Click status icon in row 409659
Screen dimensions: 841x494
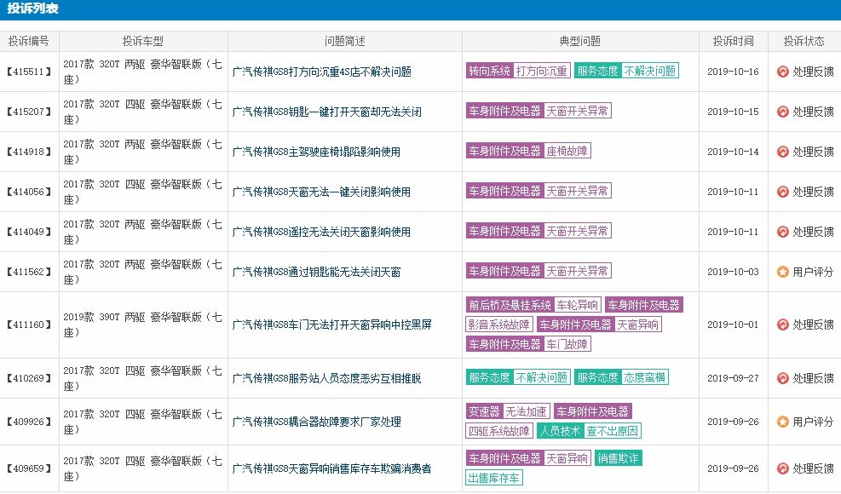[x=782, y=468]
